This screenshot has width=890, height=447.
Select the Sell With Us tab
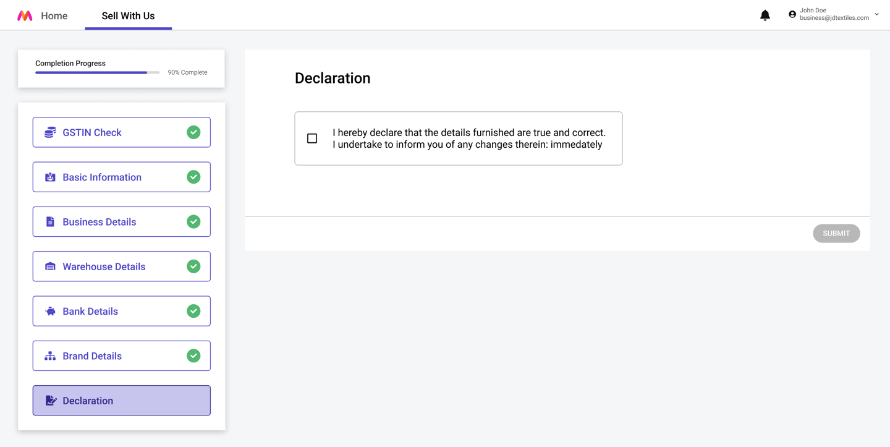pos(128,16)
